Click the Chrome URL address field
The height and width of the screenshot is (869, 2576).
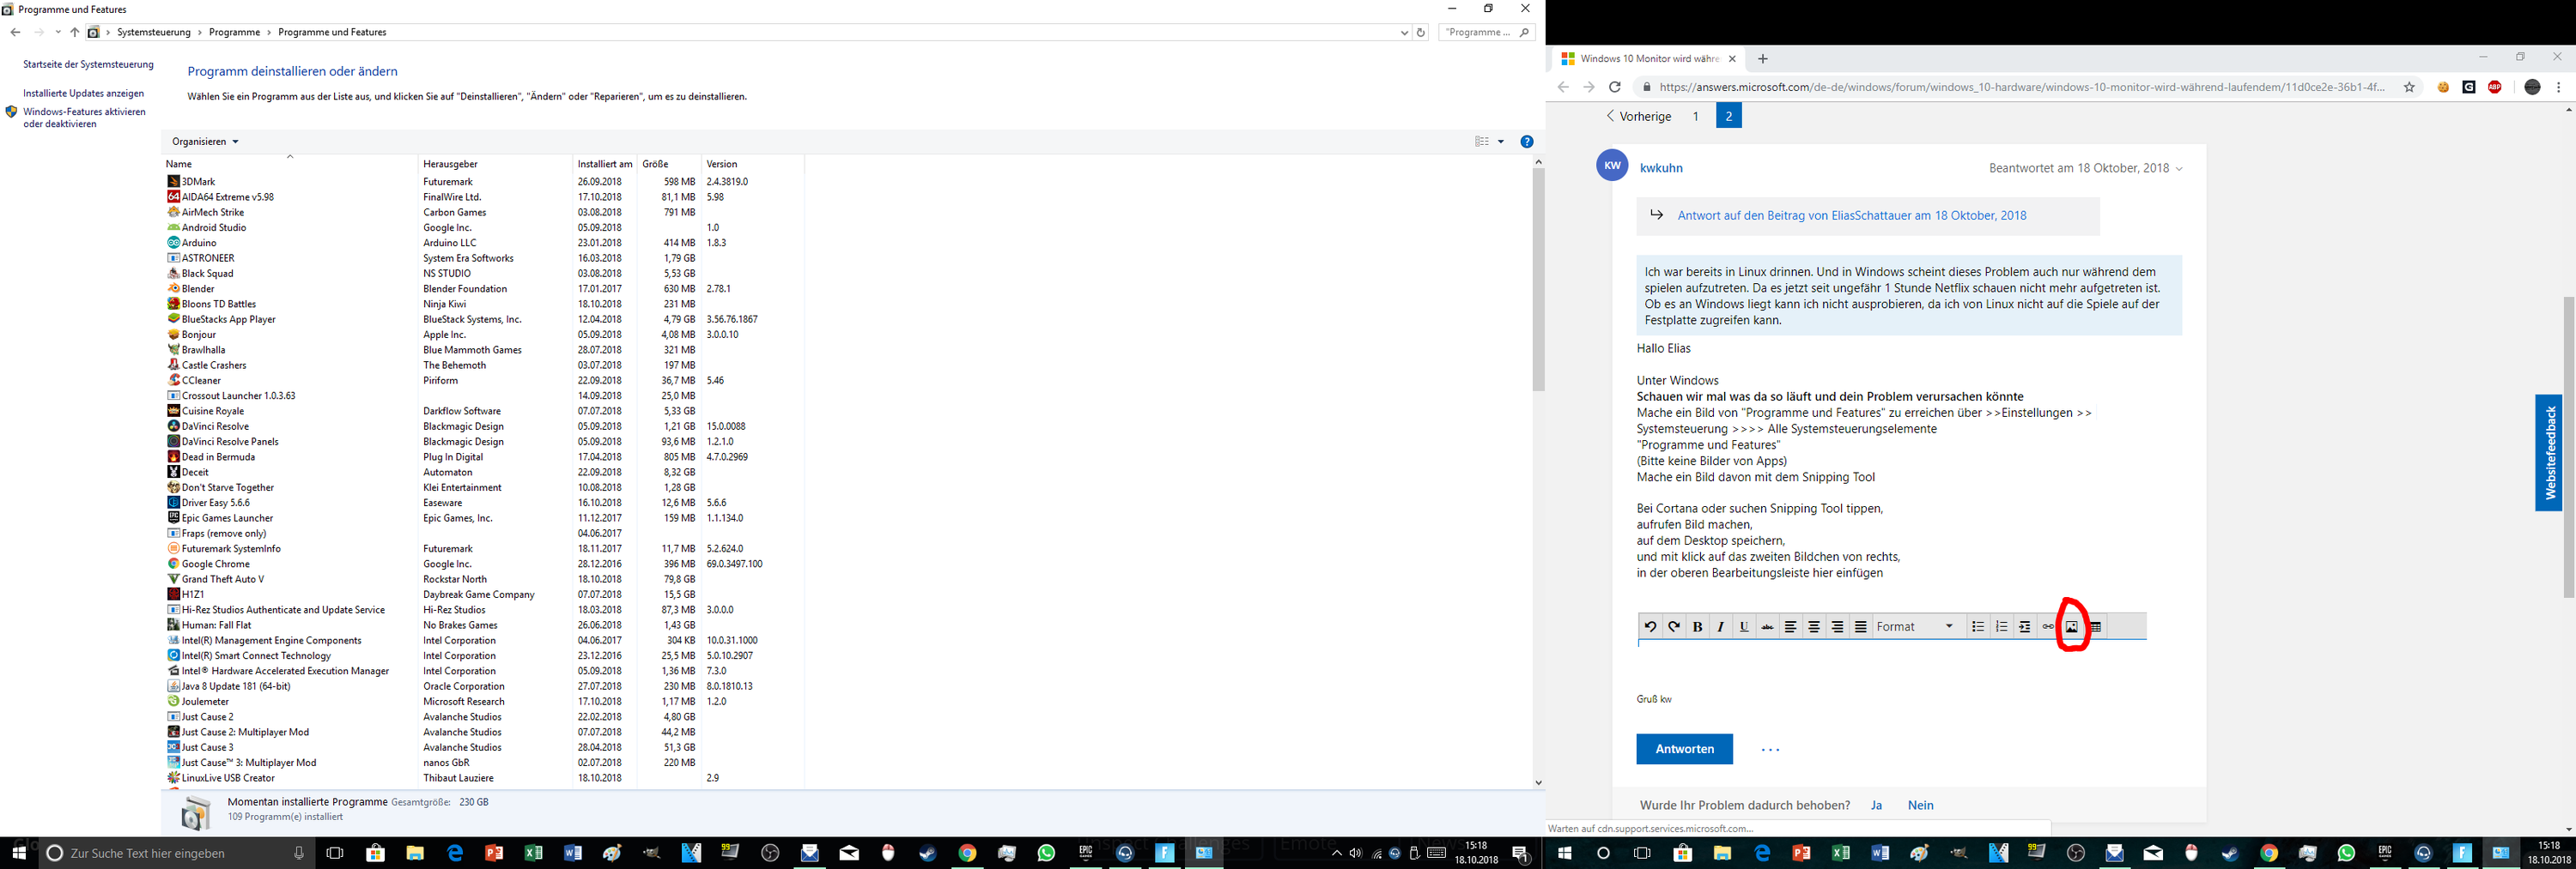click(x=2021, y=87)
